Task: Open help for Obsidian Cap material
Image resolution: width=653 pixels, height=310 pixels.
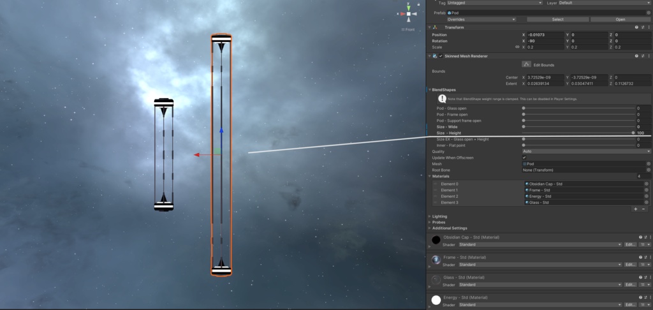Action: coord(642,237)
